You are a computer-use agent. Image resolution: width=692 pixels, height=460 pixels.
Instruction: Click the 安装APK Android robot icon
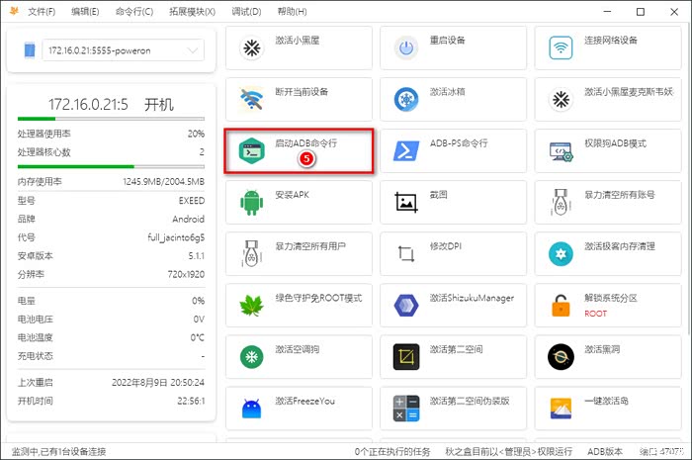251,202
